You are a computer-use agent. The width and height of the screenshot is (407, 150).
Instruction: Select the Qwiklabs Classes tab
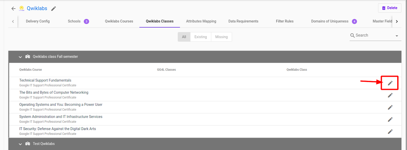click(x=159, y=21)
